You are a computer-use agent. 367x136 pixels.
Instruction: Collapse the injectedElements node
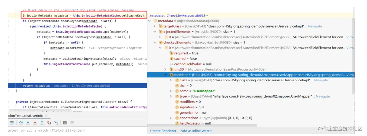point(155,32)
